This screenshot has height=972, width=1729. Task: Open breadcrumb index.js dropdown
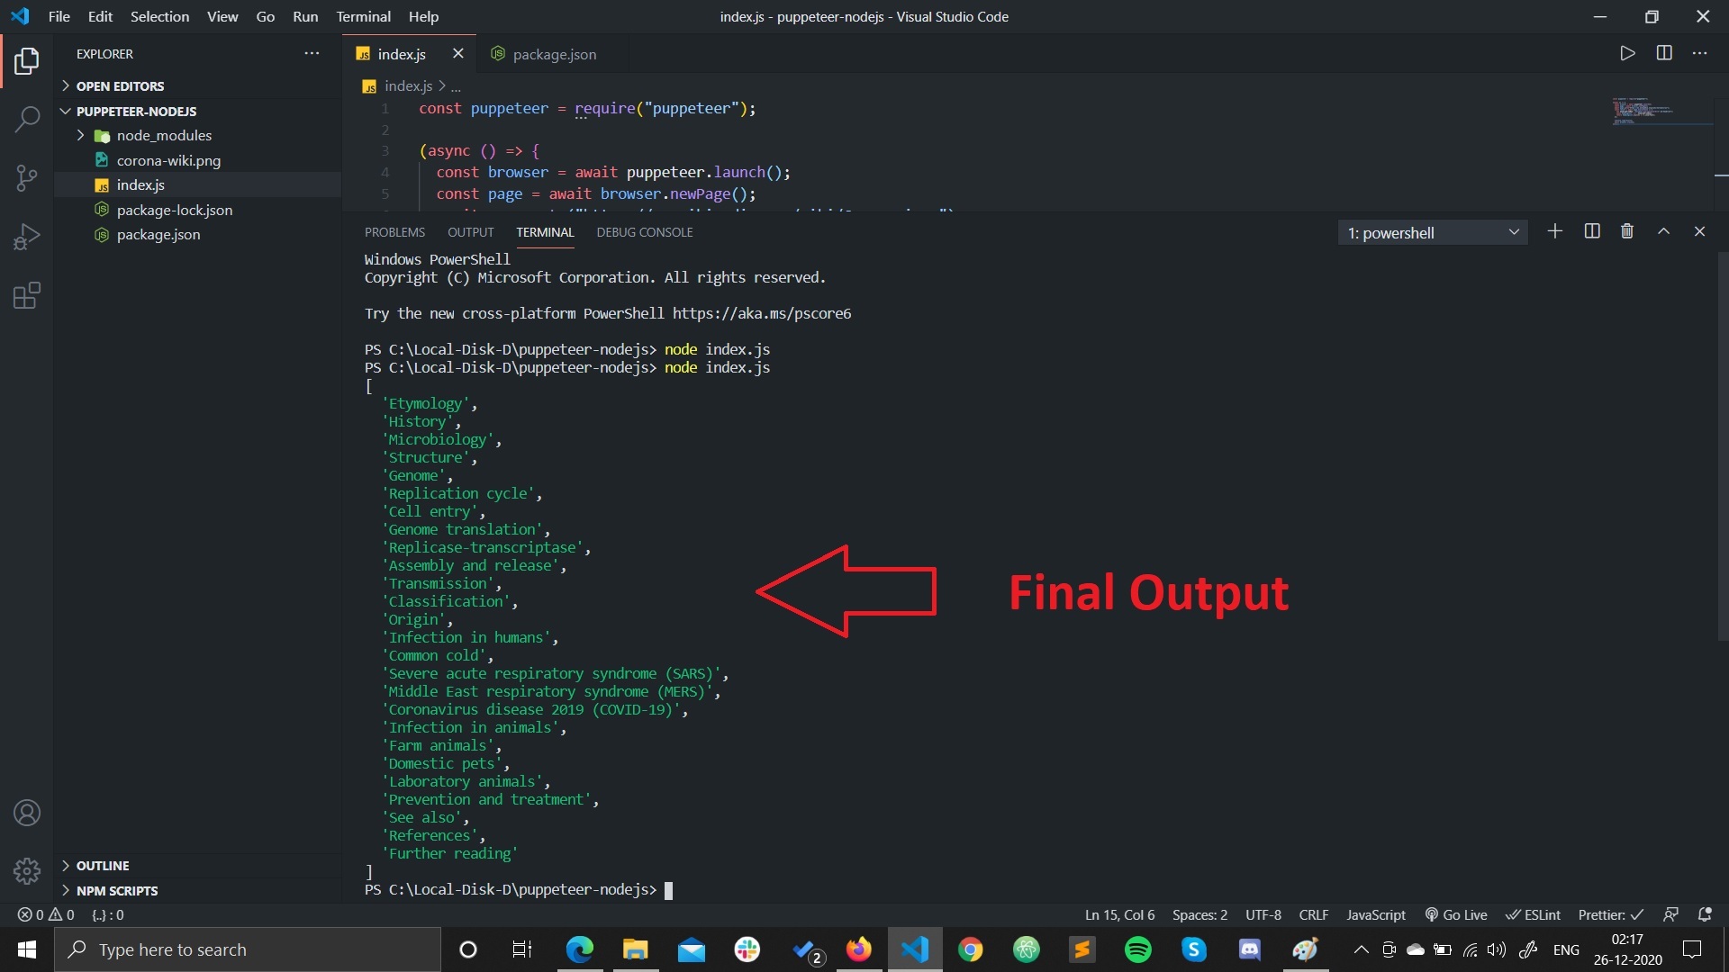point(409,86)
